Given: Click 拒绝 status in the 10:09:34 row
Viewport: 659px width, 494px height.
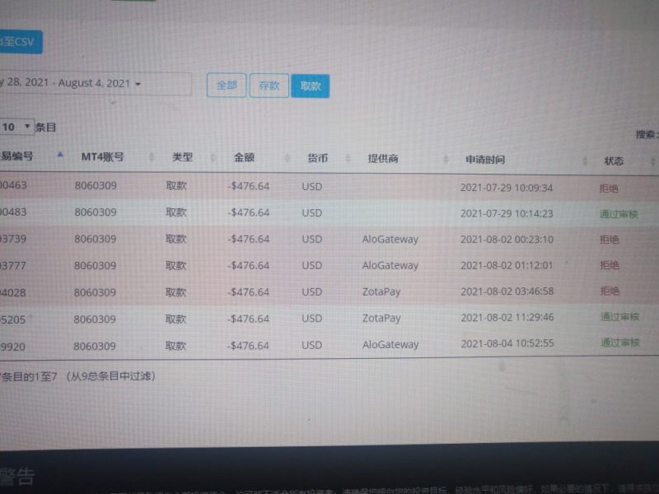Looking at the screenshot, I should click(609, 189).
